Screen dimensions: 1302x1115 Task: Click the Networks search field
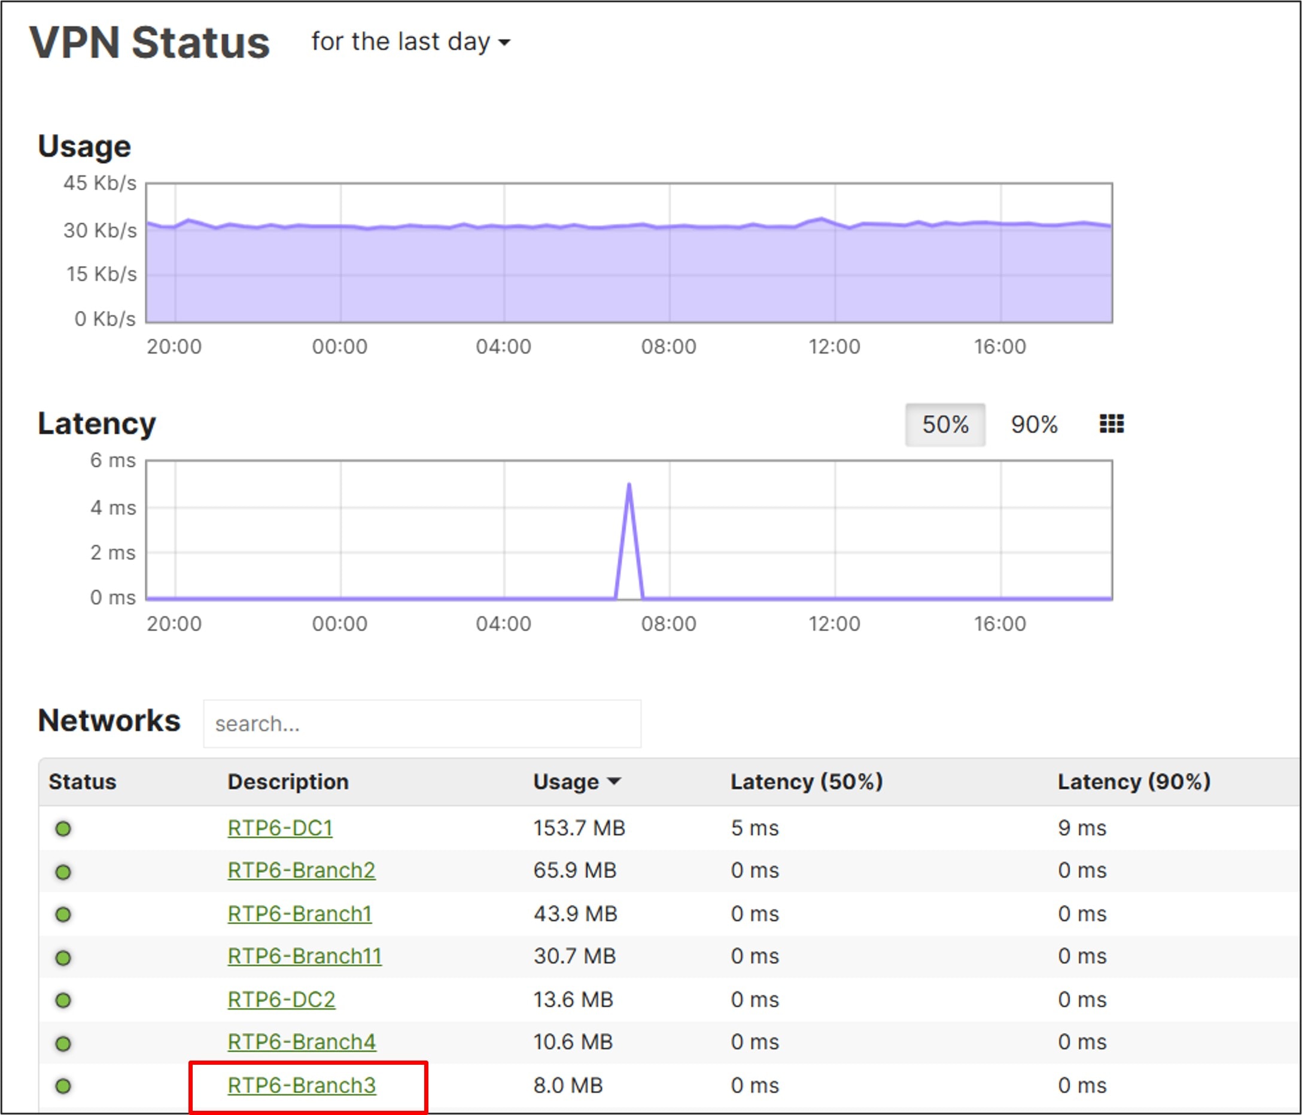click(422, 724)
